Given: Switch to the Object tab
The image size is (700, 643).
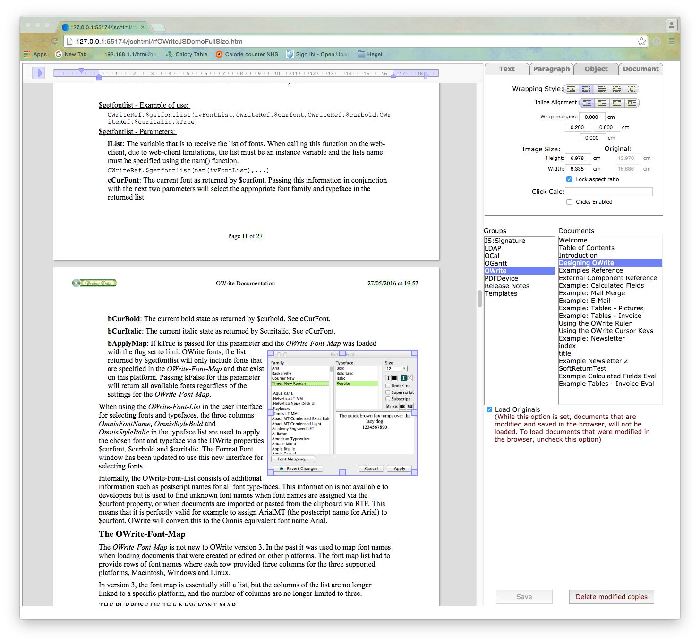Looking at the screenshot, I should point(596,69).
